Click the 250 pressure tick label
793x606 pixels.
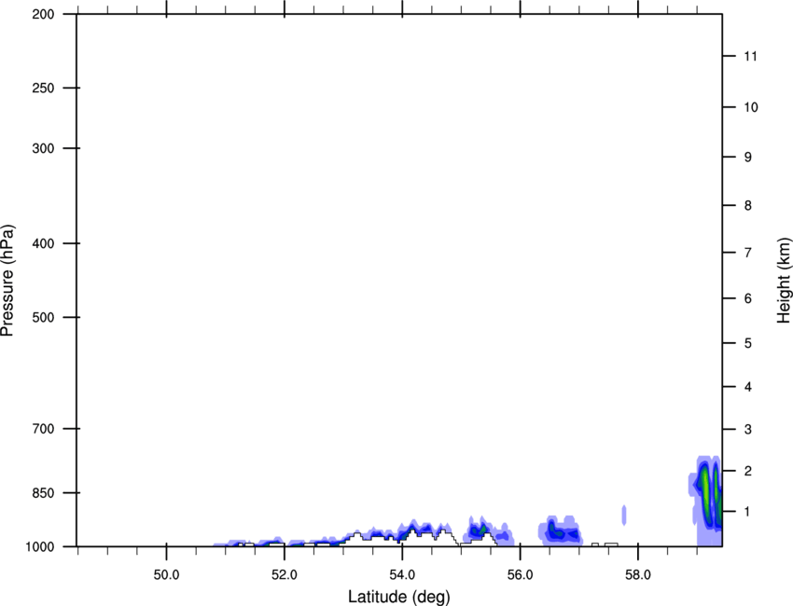[43, 88]
